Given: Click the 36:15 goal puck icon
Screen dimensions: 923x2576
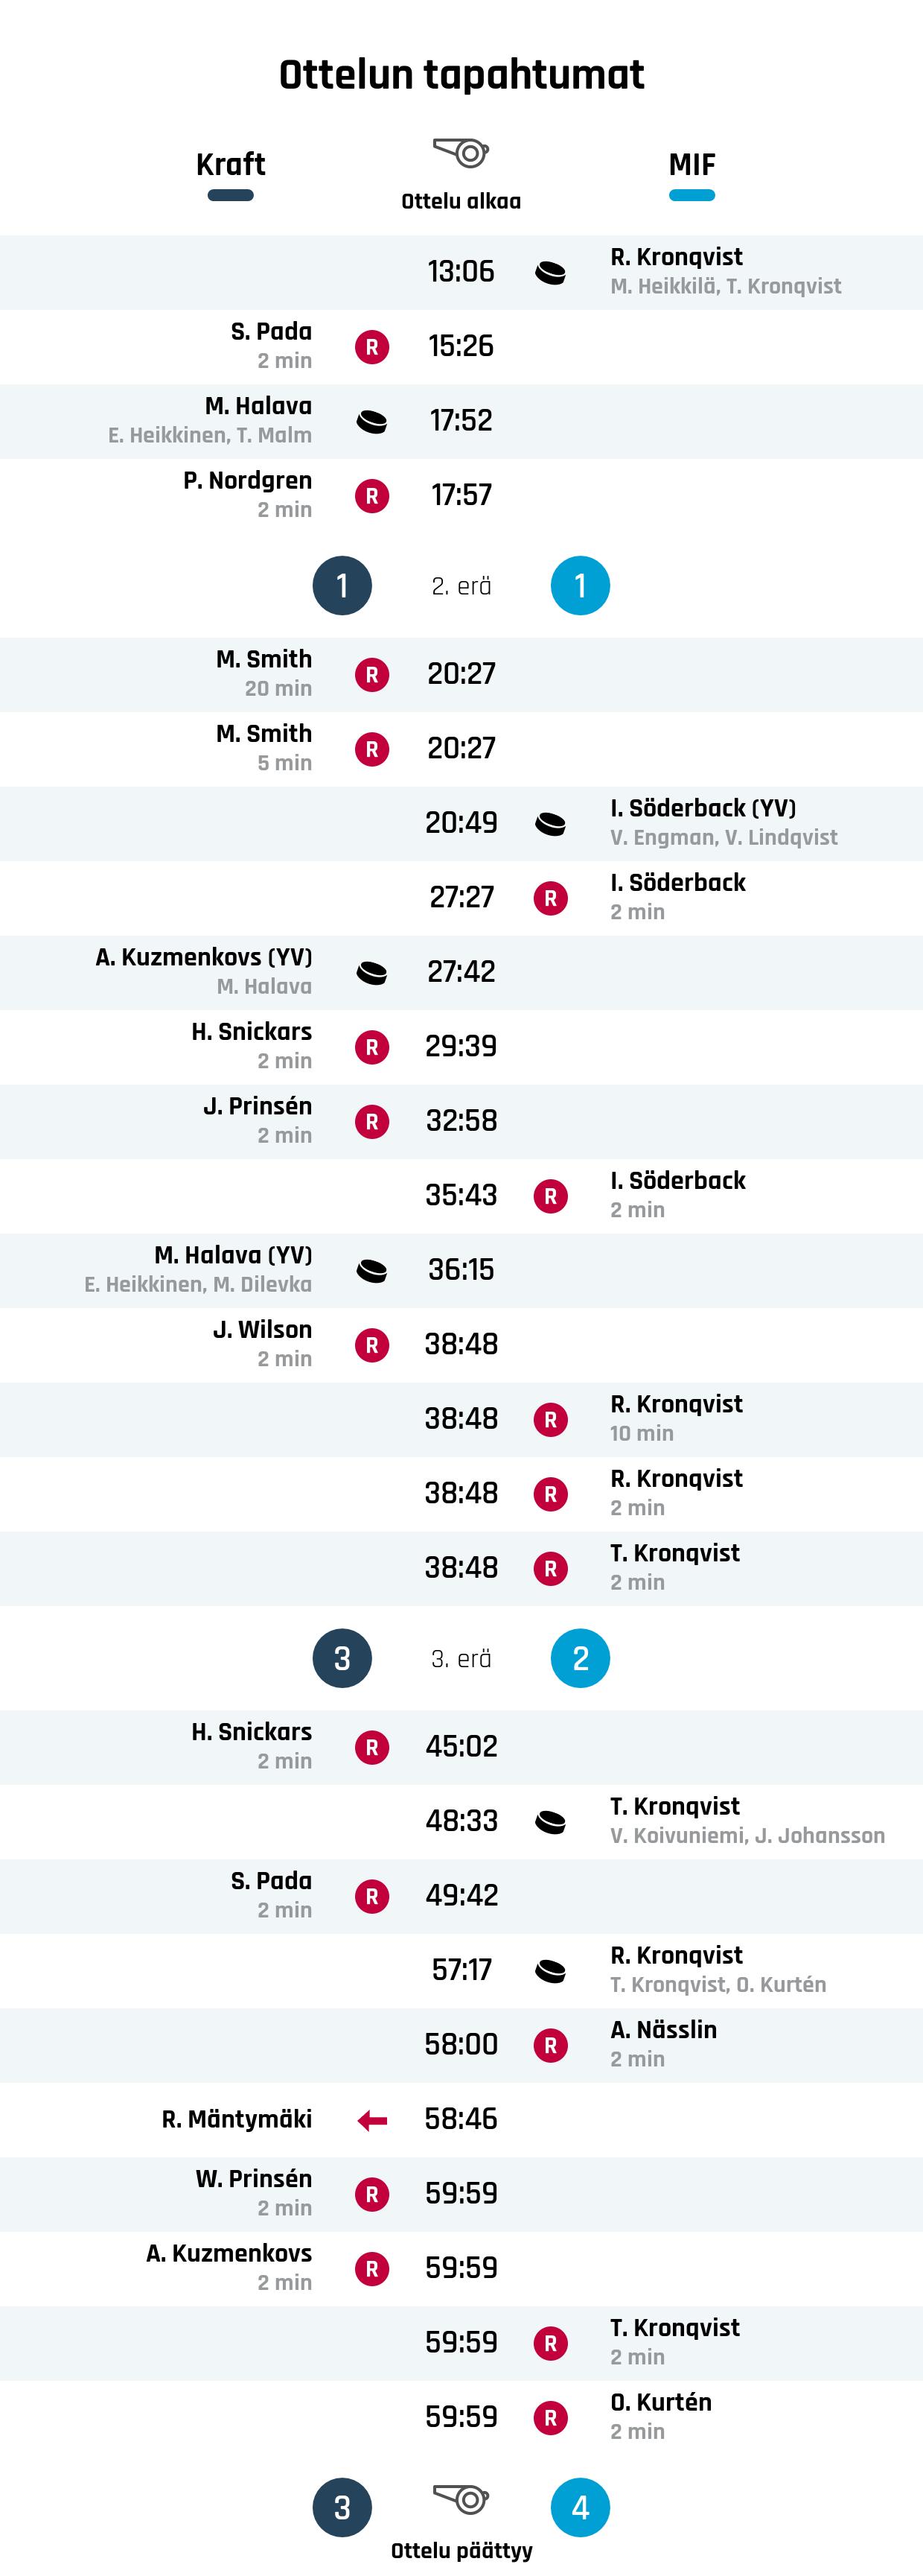Looking at the screenshot, I should coord(371,1271).
